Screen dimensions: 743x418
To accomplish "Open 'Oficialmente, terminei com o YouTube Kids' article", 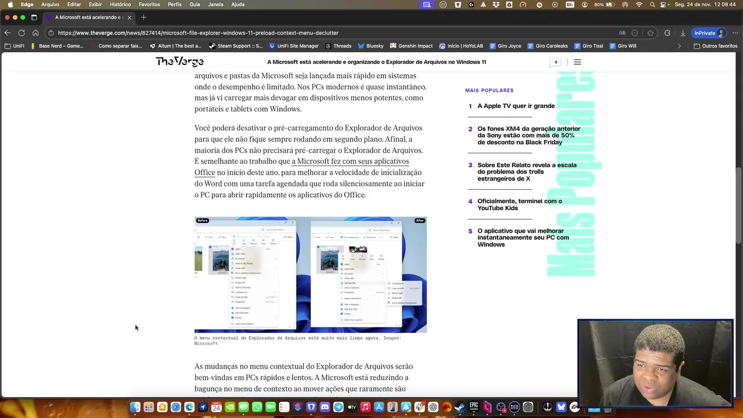I will pyautogui.click(x=520, y=205).
